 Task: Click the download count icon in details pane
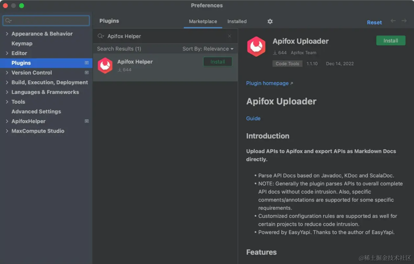pos(275,52)
